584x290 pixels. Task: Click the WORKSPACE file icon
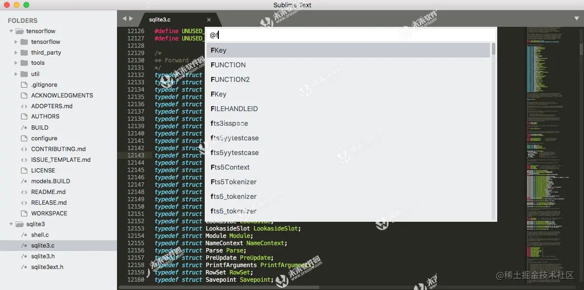pos(24,213)
